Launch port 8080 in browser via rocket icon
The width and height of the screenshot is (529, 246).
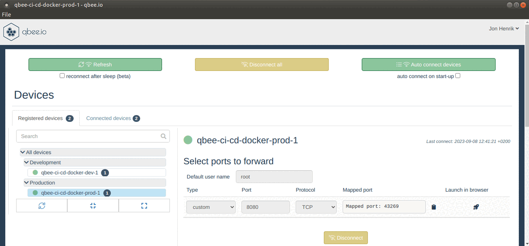tap(476, 207)
